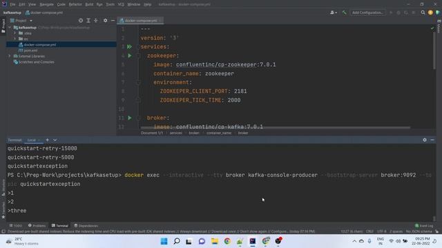Open the Refactor menu
442x248 pixels.
pos(75,4)
